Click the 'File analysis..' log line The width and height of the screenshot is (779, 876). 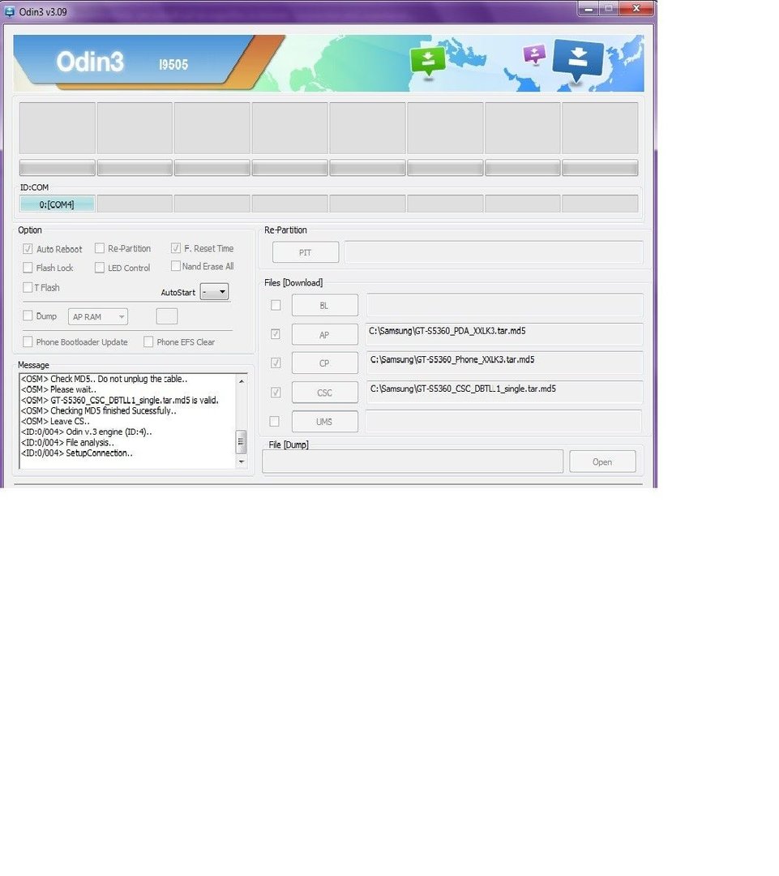coord(67,443)
